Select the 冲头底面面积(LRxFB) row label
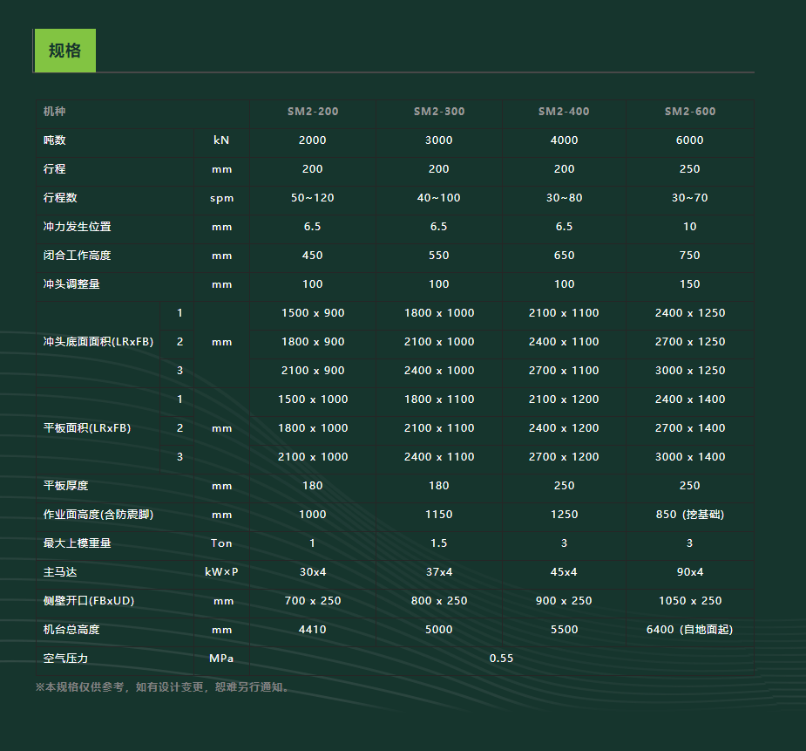The width and height of the screenshot is (806, 751). [98, 342]
